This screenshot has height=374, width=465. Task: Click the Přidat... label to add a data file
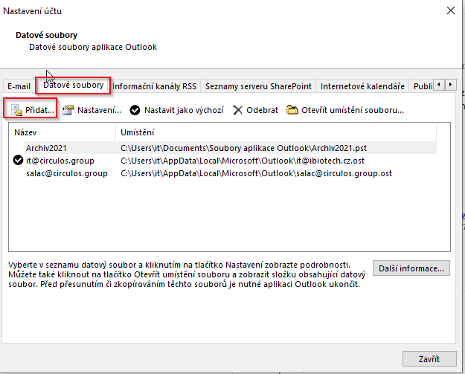(x=39, y=110)
